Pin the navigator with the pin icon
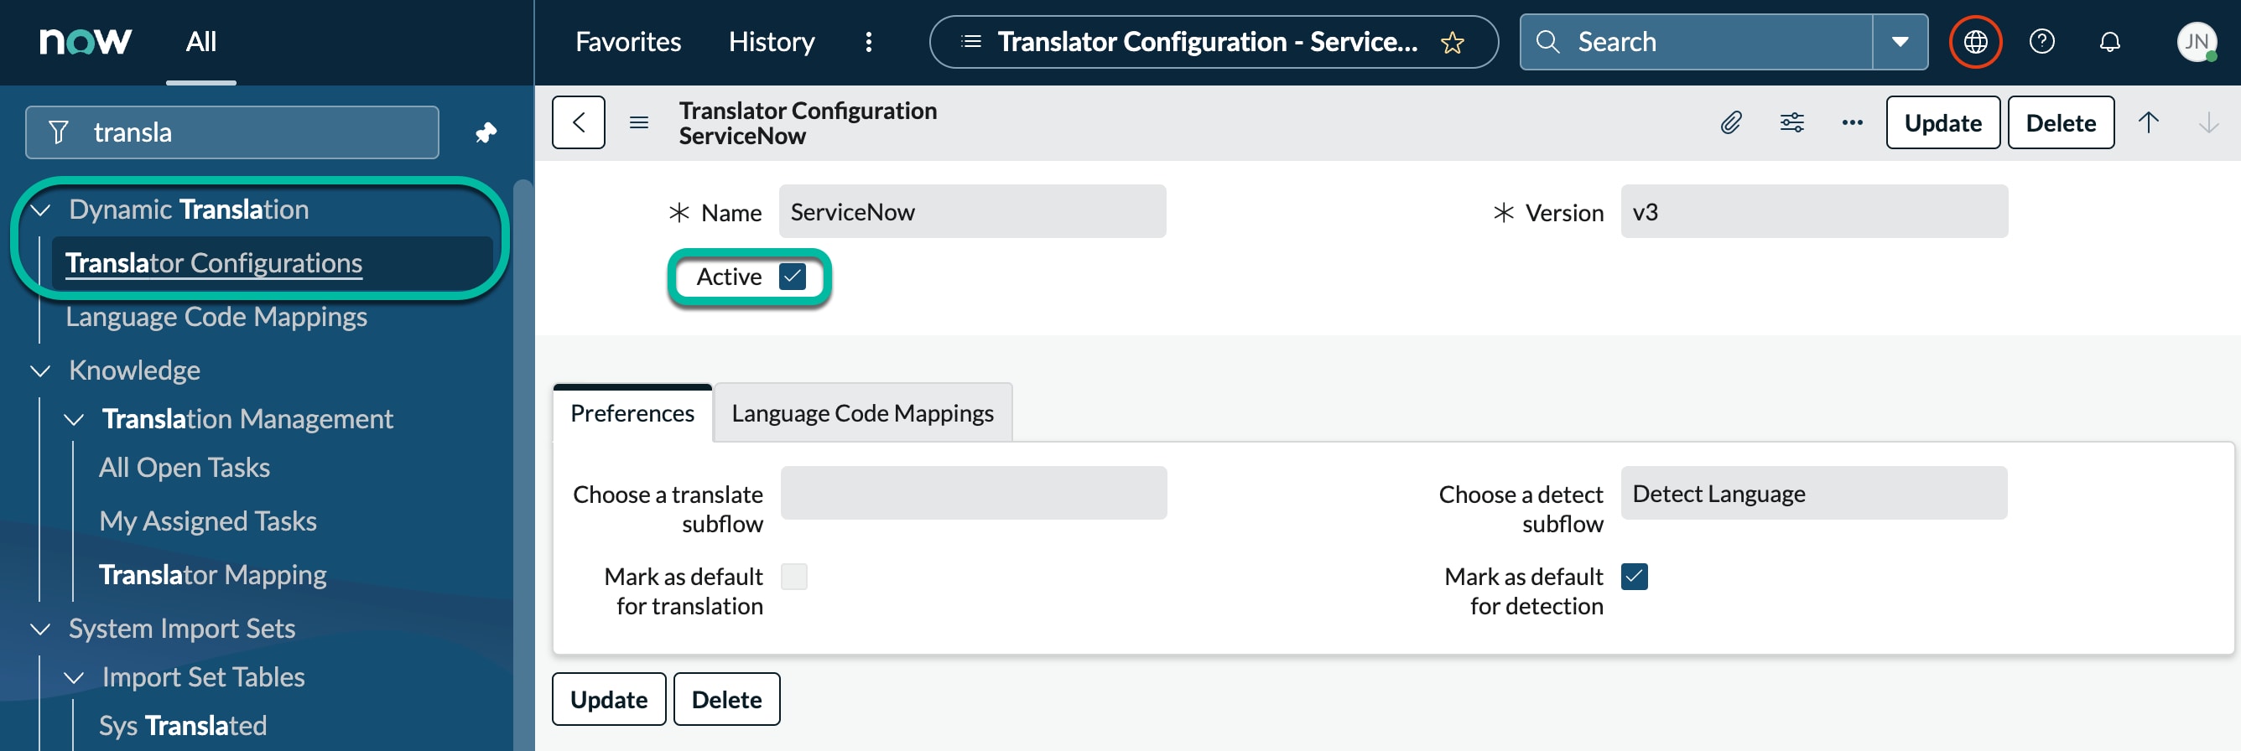This screenshot has height=751, width=2241. point(486,132)
